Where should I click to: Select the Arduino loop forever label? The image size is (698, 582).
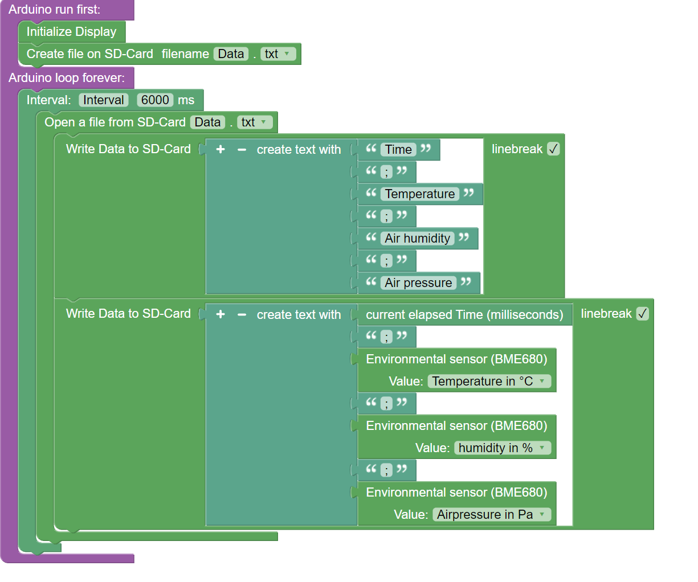click(67, 78)
